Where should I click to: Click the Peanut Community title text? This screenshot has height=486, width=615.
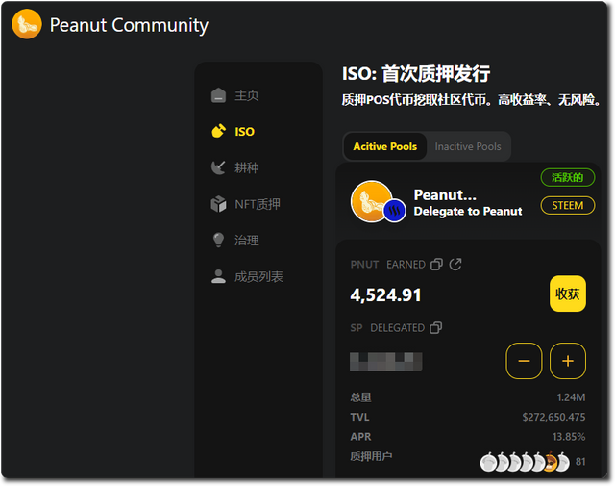pos(129,26)
